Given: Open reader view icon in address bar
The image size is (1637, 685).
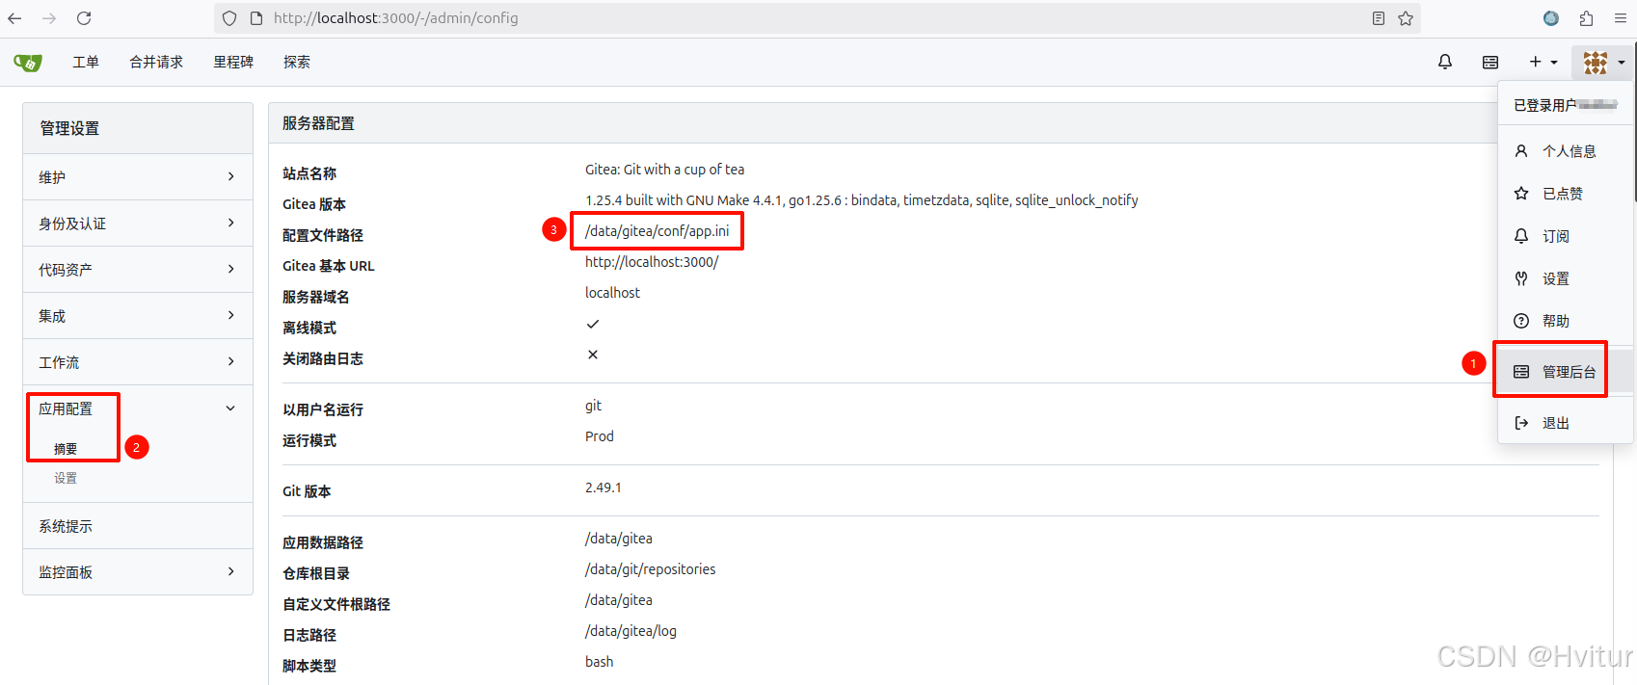Looking at the screenshot, I should [1379, 18].
